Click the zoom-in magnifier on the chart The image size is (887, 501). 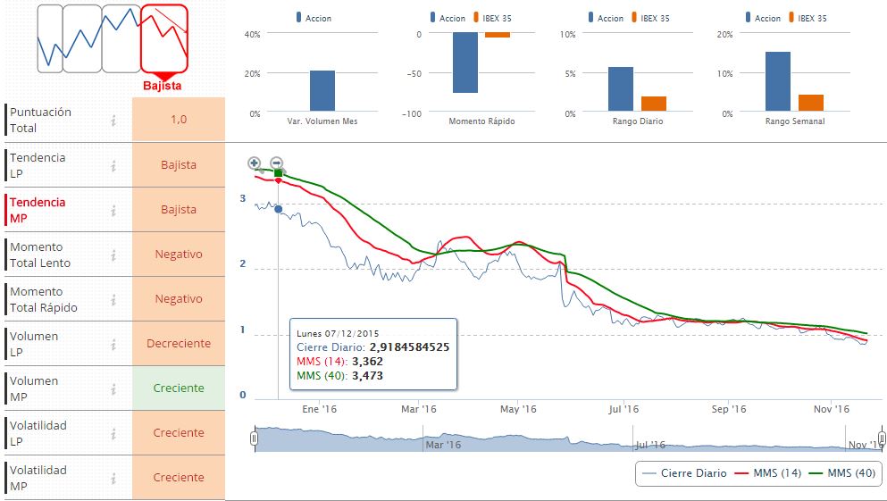[x=255, y=163]
